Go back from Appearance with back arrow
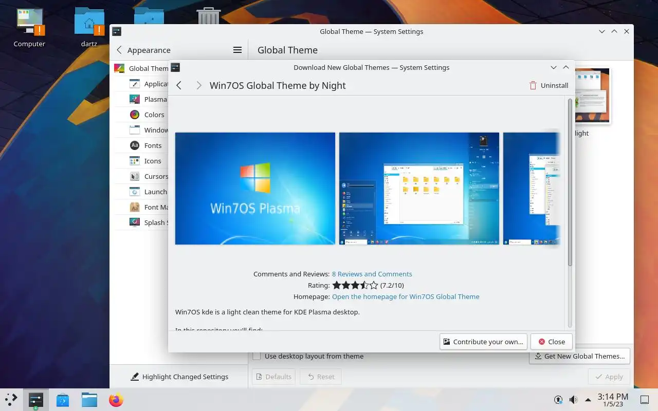This screenshot has width=658, height=411. [x=119, y=50]
